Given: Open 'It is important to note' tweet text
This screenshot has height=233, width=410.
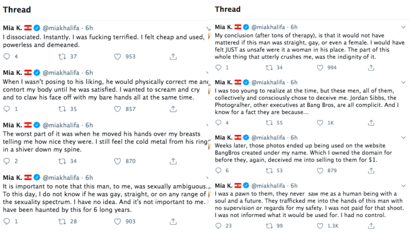Looking at the screenshot, I should pyautogui.click(x=105, y=198).
